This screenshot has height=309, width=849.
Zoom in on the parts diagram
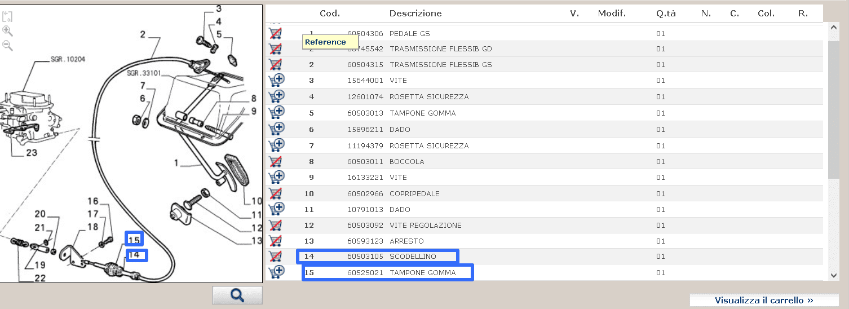click(x=7, y=32)
